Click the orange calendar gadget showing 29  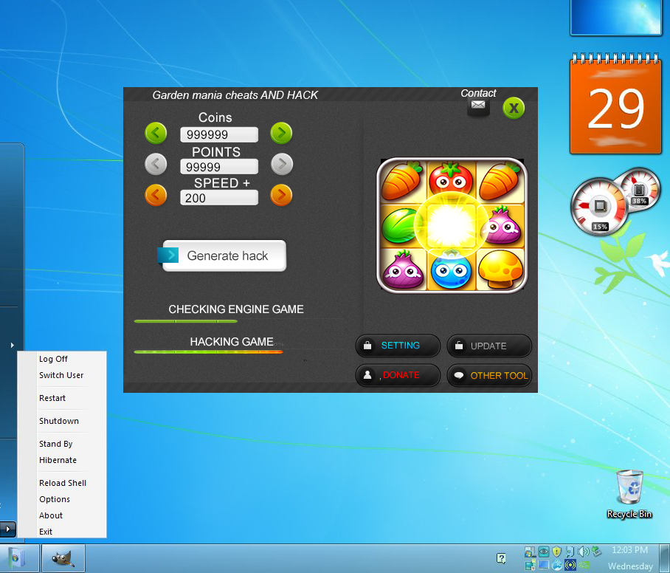616,108
